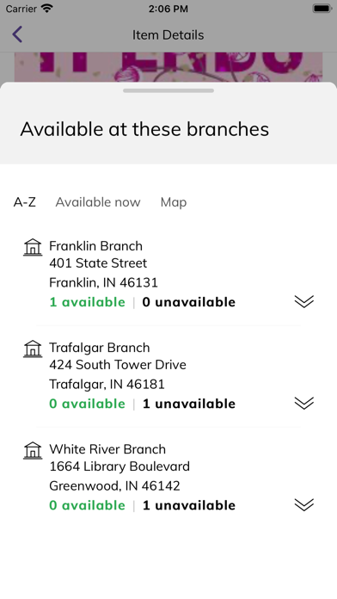Open the Map tab

(174, 202)
